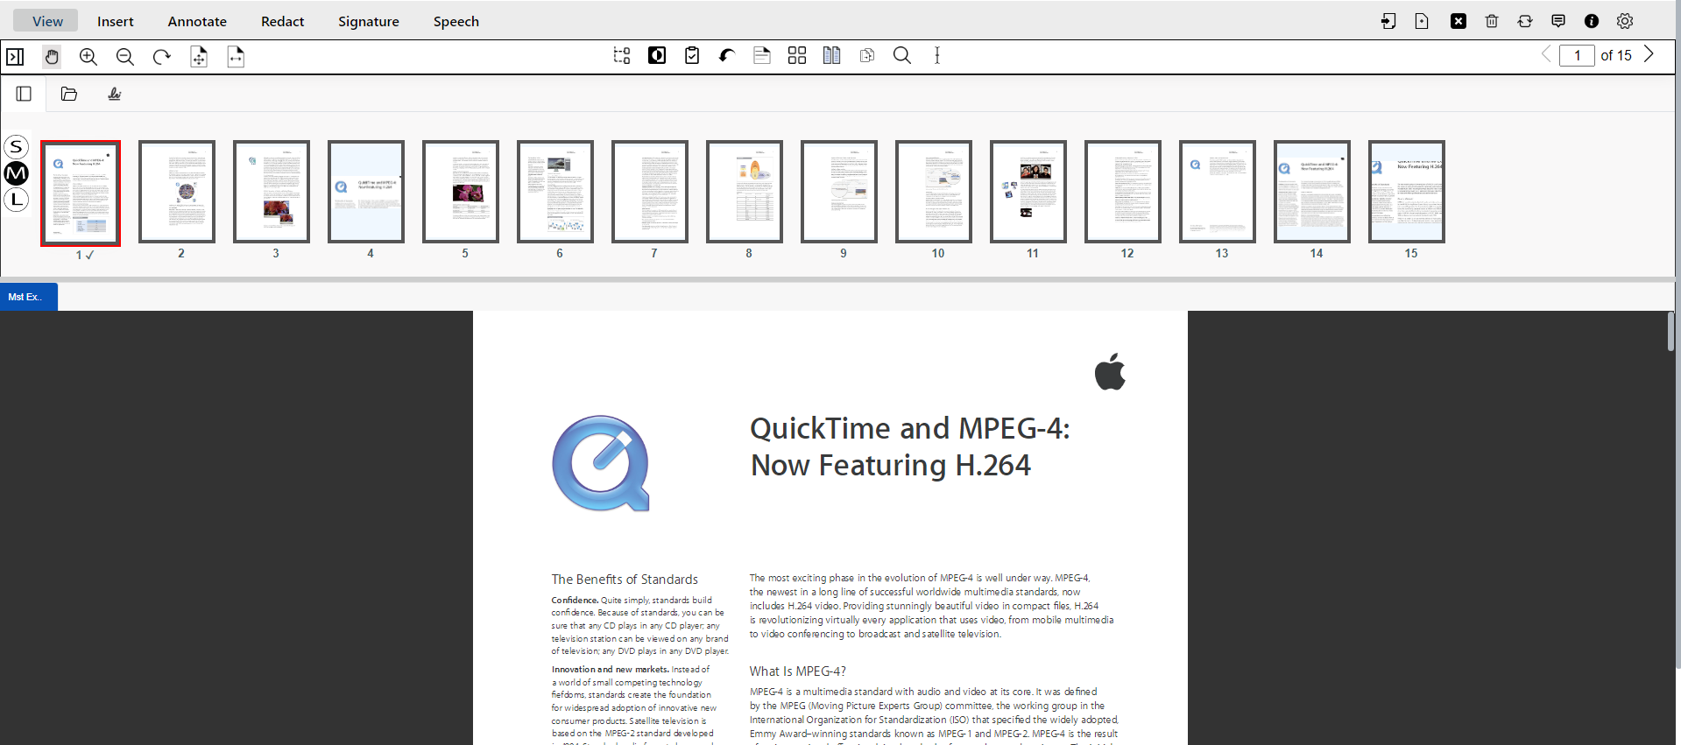Select page 4 thumbnail
Screen dimensions: 1681x745
coord(366,192)
